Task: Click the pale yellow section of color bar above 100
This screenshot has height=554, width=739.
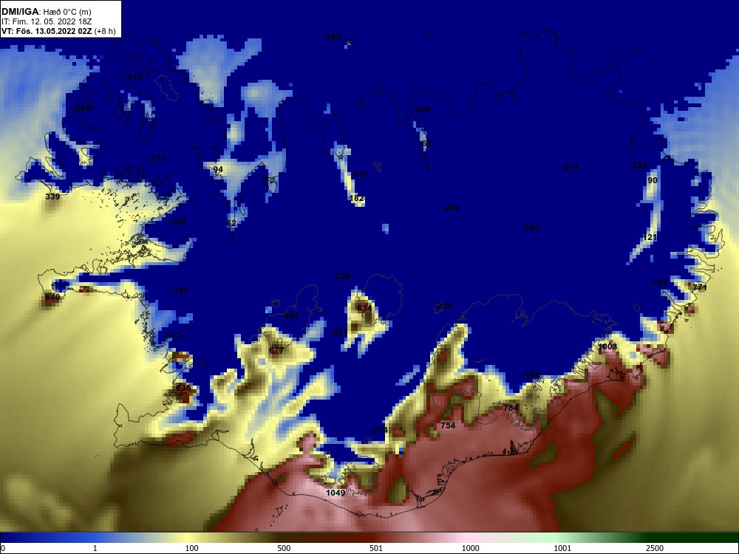Action: (x=188, y=538)
